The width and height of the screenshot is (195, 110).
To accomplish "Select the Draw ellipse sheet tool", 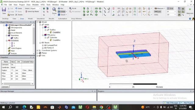I will coord(100,9).
